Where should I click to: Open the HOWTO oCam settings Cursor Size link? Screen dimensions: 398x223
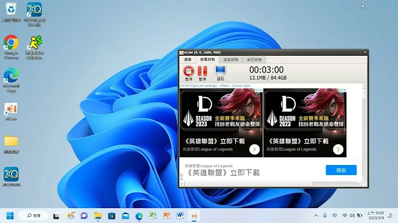(214, 86)
